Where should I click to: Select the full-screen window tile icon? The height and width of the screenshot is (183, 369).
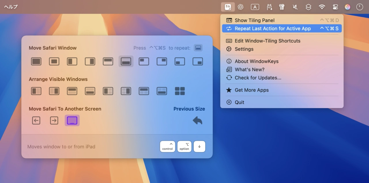[36, 61]
